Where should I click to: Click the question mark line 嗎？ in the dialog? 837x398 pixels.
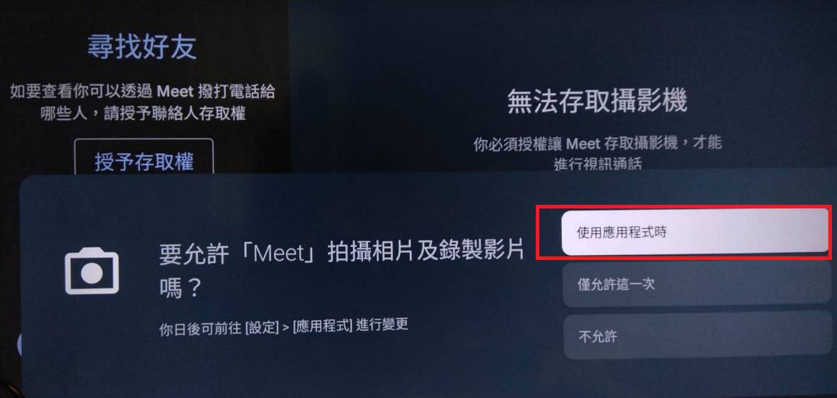point(180,289)
